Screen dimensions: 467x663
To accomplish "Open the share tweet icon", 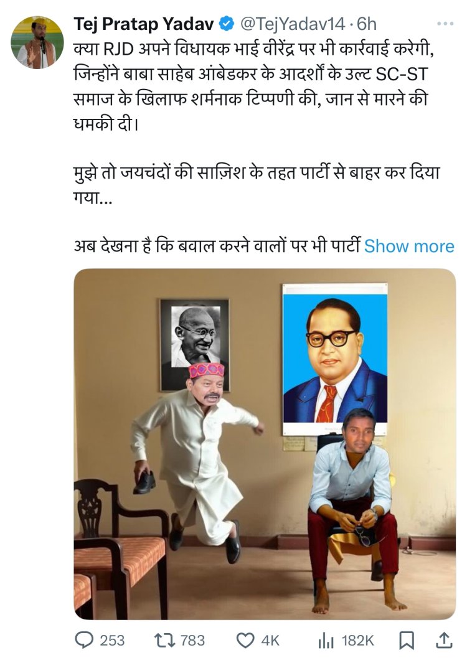I will pyautogui.click(x=444, y=640).
